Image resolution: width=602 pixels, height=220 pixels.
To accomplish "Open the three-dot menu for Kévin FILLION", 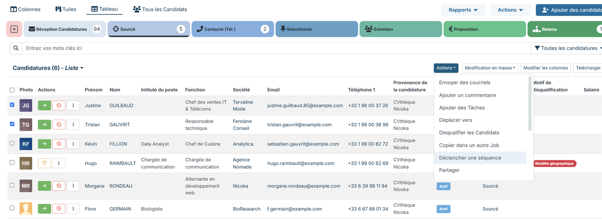I will (x=73, y=144).
